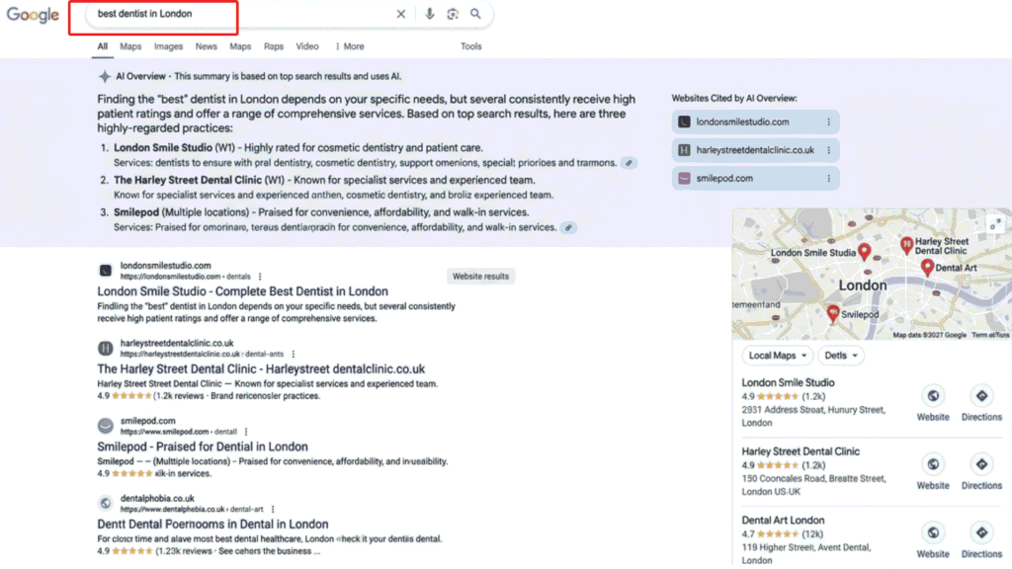Open the Detls dropdown filter
The width and height of the screenshot is (1012, 569).
841,356
